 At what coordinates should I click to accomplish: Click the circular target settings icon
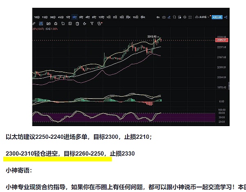coord(185,17)
